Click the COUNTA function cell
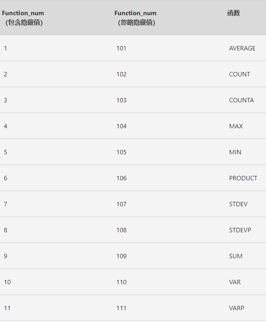This screenshot has width=266, height=331. tap(241, 100)
